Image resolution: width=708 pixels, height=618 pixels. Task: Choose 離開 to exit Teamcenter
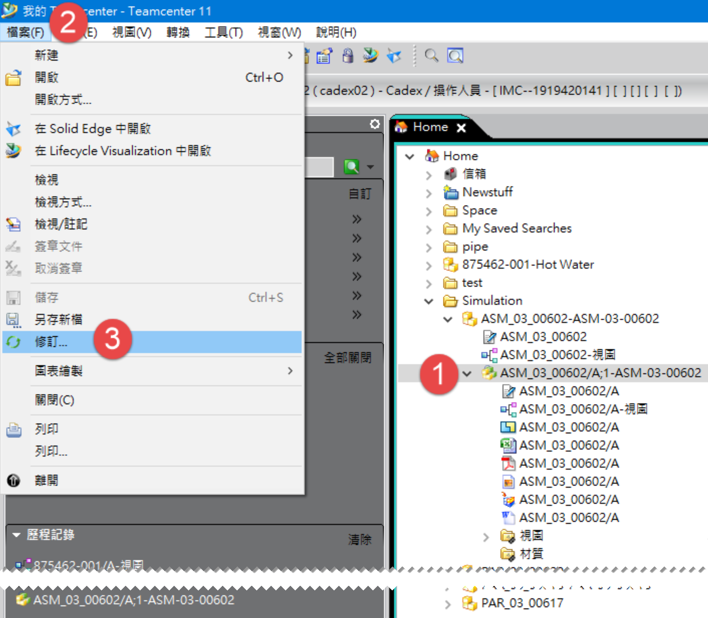tap(152, 480)
